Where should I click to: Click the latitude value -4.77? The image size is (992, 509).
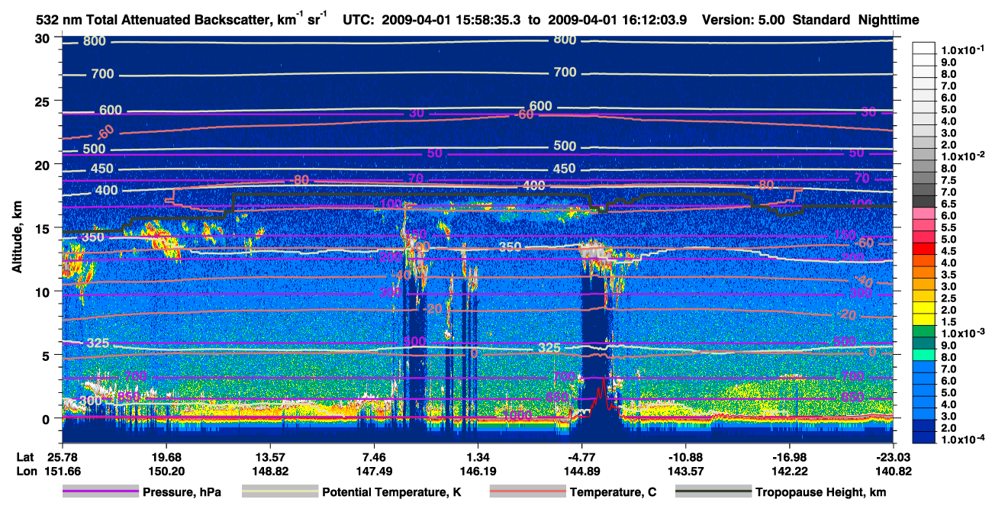click(x=582, y=457)
